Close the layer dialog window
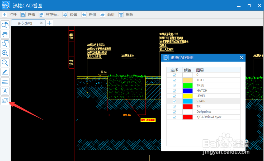 tap(242, 58)
